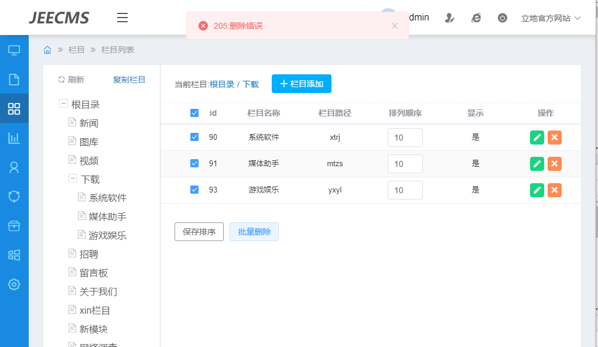Click the sort order input for 媒体助手

405,164
